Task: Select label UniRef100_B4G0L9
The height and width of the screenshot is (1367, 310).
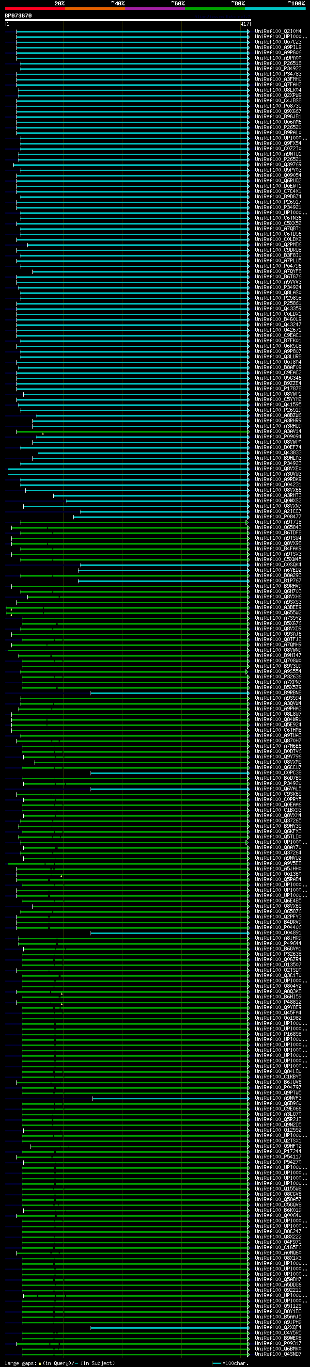Action: [278, 320]
